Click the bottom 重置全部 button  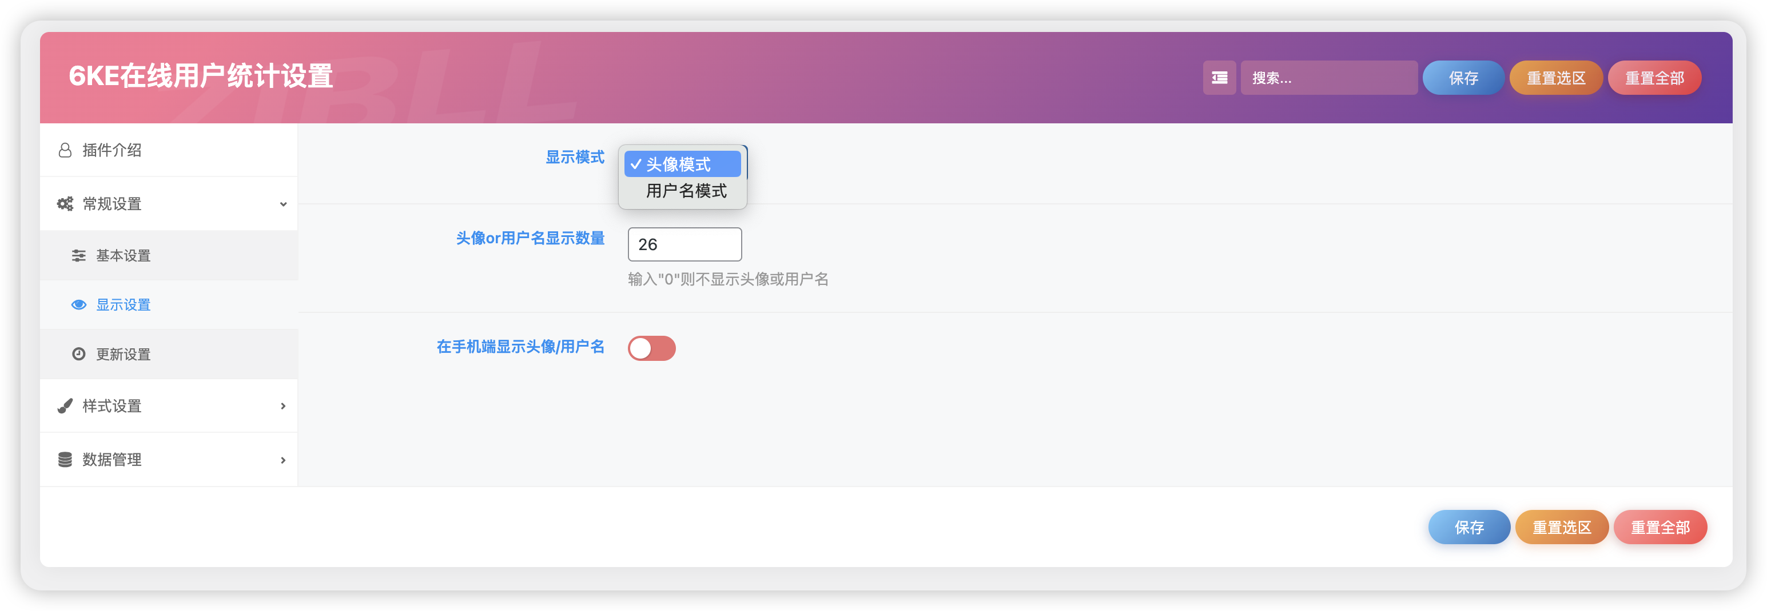click(x=1659, y=528)
